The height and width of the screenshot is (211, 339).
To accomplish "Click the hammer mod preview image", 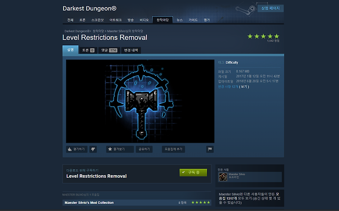I will click(140, 101).
